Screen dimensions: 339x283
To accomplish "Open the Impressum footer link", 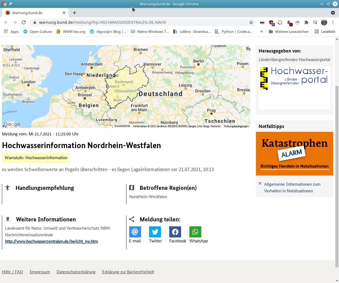I will (x=40, y=272).
